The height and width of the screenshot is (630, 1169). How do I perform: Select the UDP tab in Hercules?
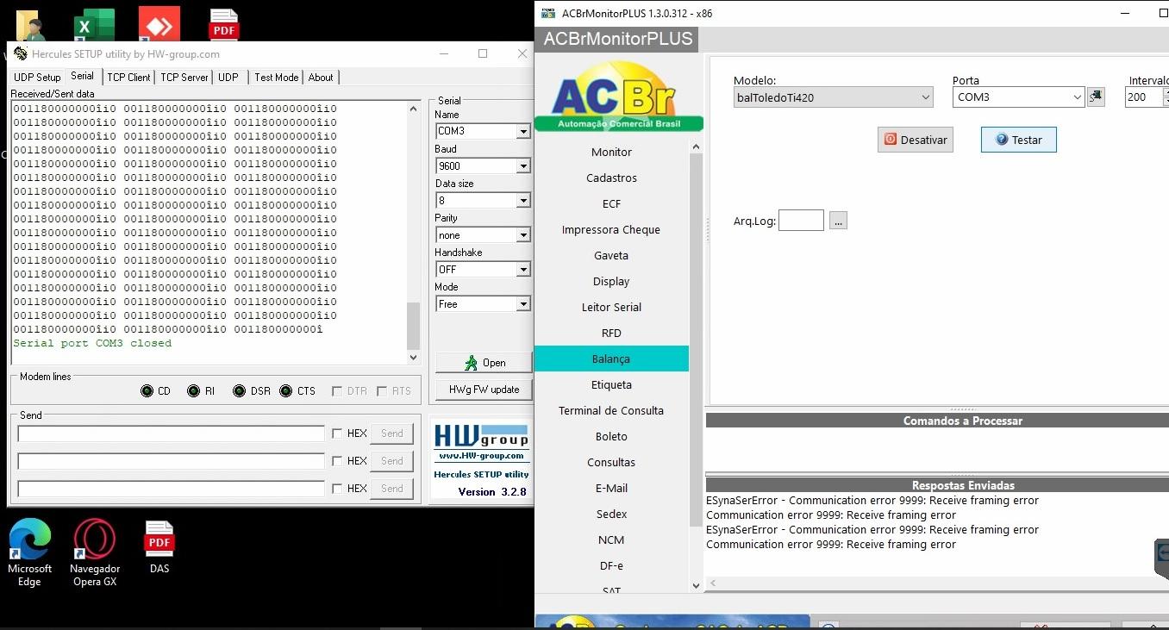point(228,78)
